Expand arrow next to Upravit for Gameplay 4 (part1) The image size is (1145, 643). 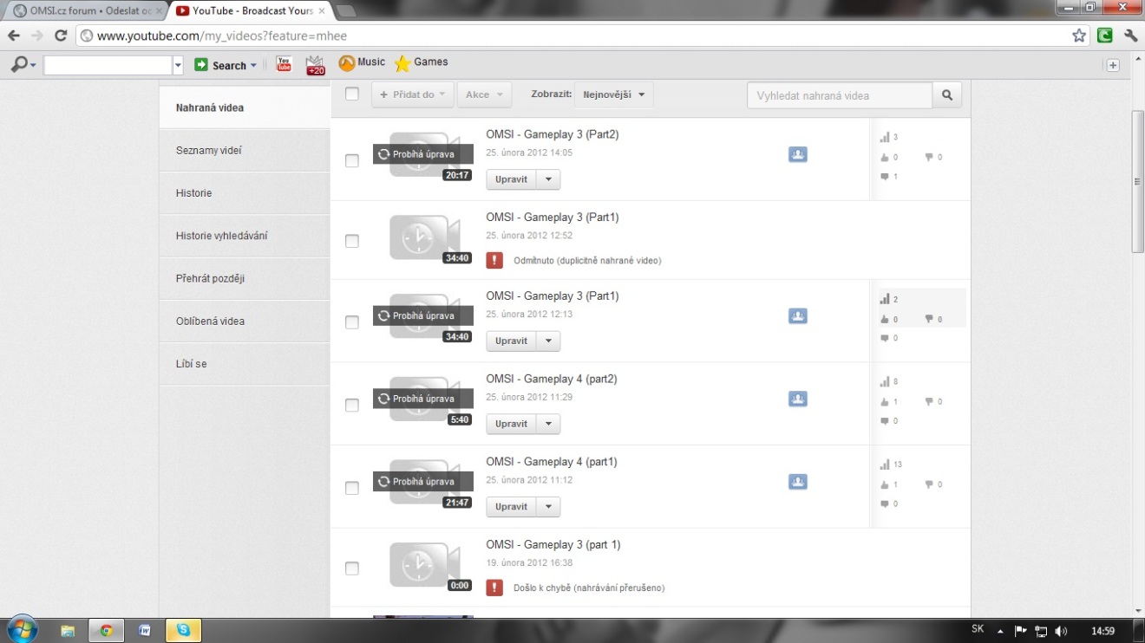(x=547, y=507)
